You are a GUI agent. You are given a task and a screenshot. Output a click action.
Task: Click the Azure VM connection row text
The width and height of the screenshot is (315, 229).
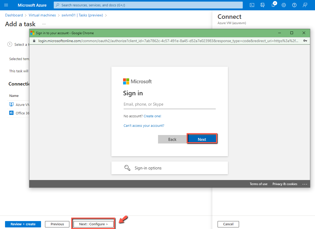click(22, 105)
